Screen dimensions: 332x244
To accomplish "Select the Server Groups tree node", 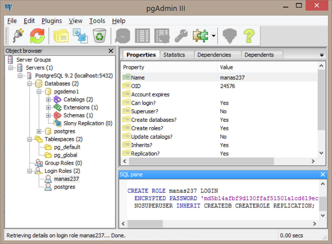I will [x=33, y=60].
